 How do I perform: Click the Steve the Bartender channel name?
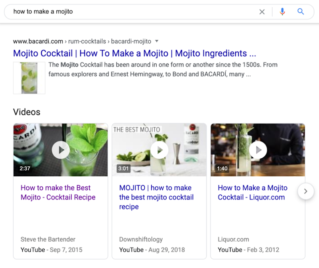[48, 239]
